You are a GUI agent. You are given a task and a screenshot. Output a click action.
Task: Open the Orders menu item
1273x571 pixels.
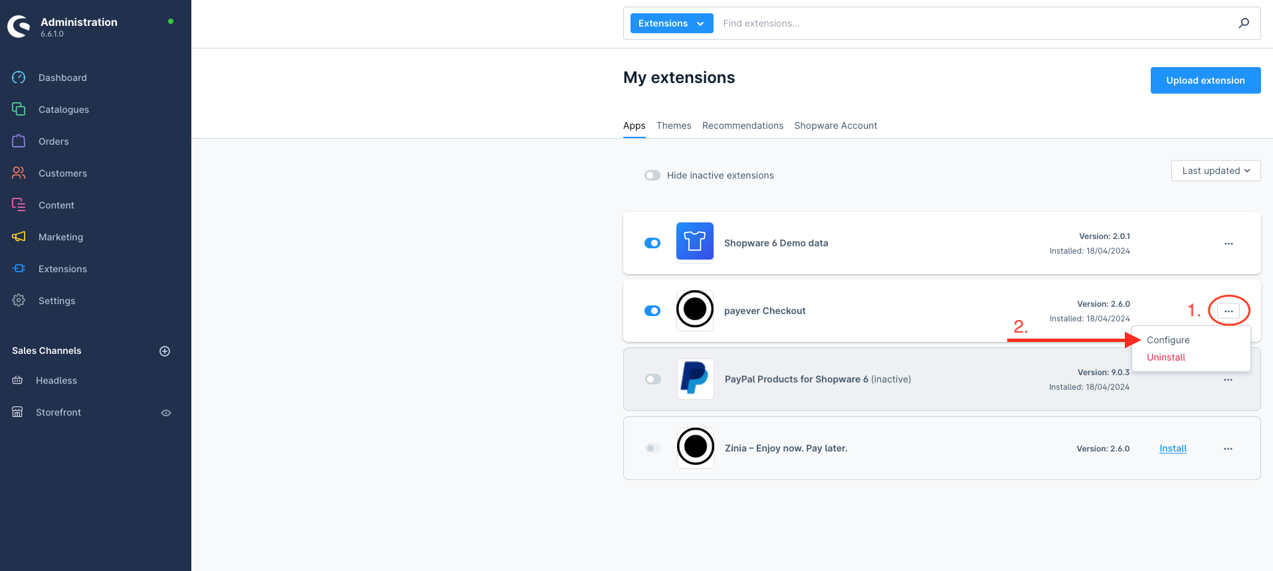pyautogui.click(x=54, y=141)
